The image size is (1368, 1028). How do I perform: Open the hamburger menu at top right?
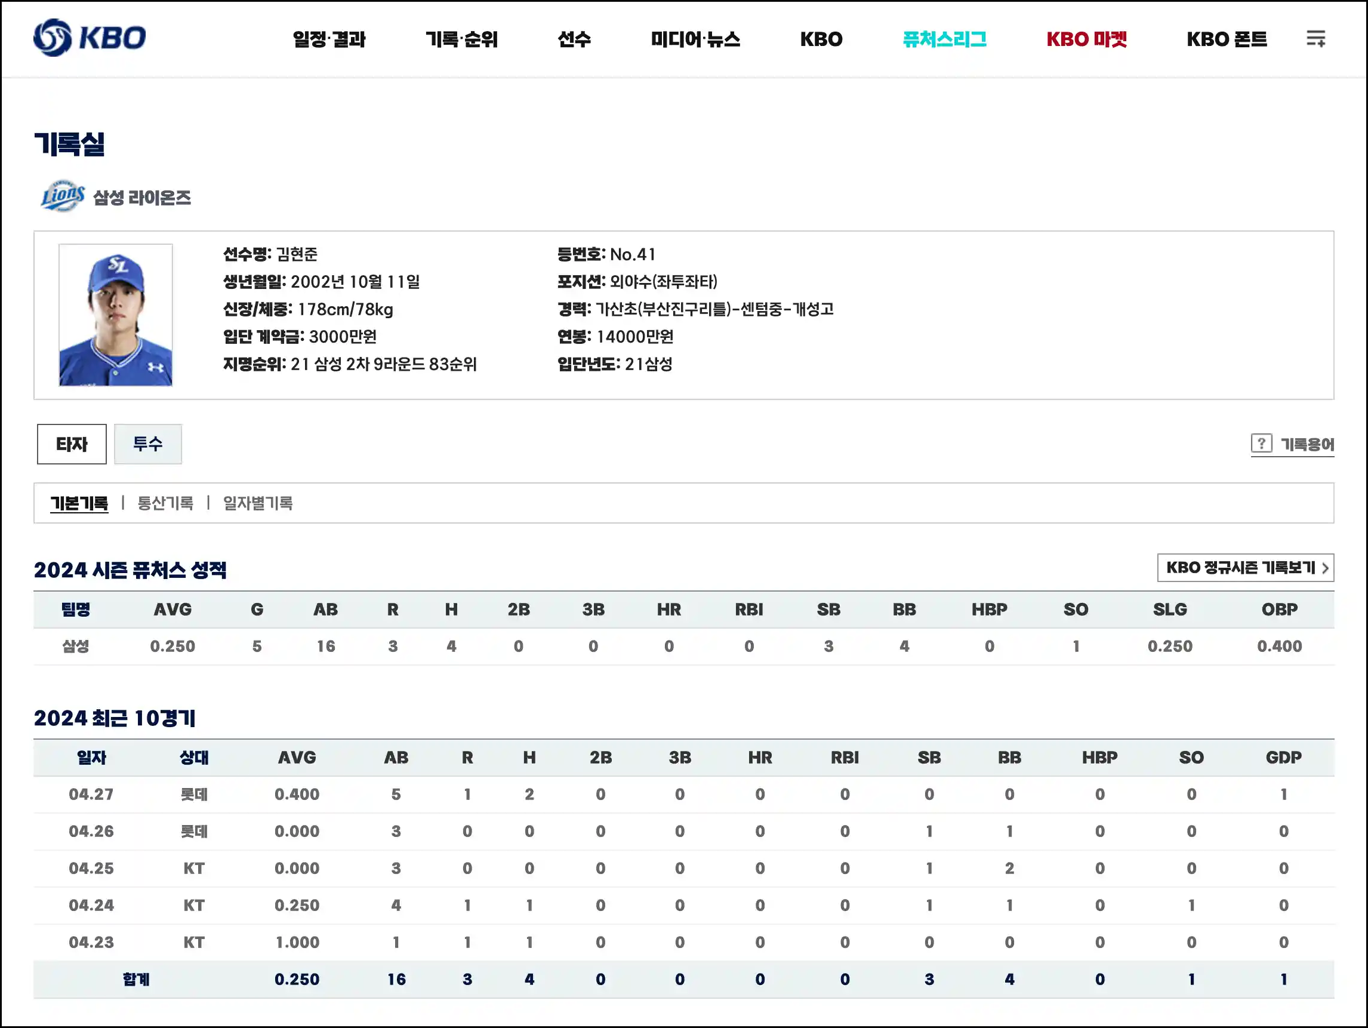(1314, 38)
